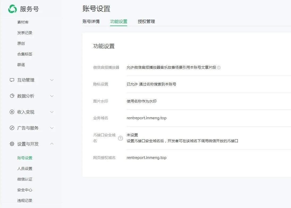Click the 数据分析 menu label
Viewport: 291px width, 208px height.
tap(26, 96)
